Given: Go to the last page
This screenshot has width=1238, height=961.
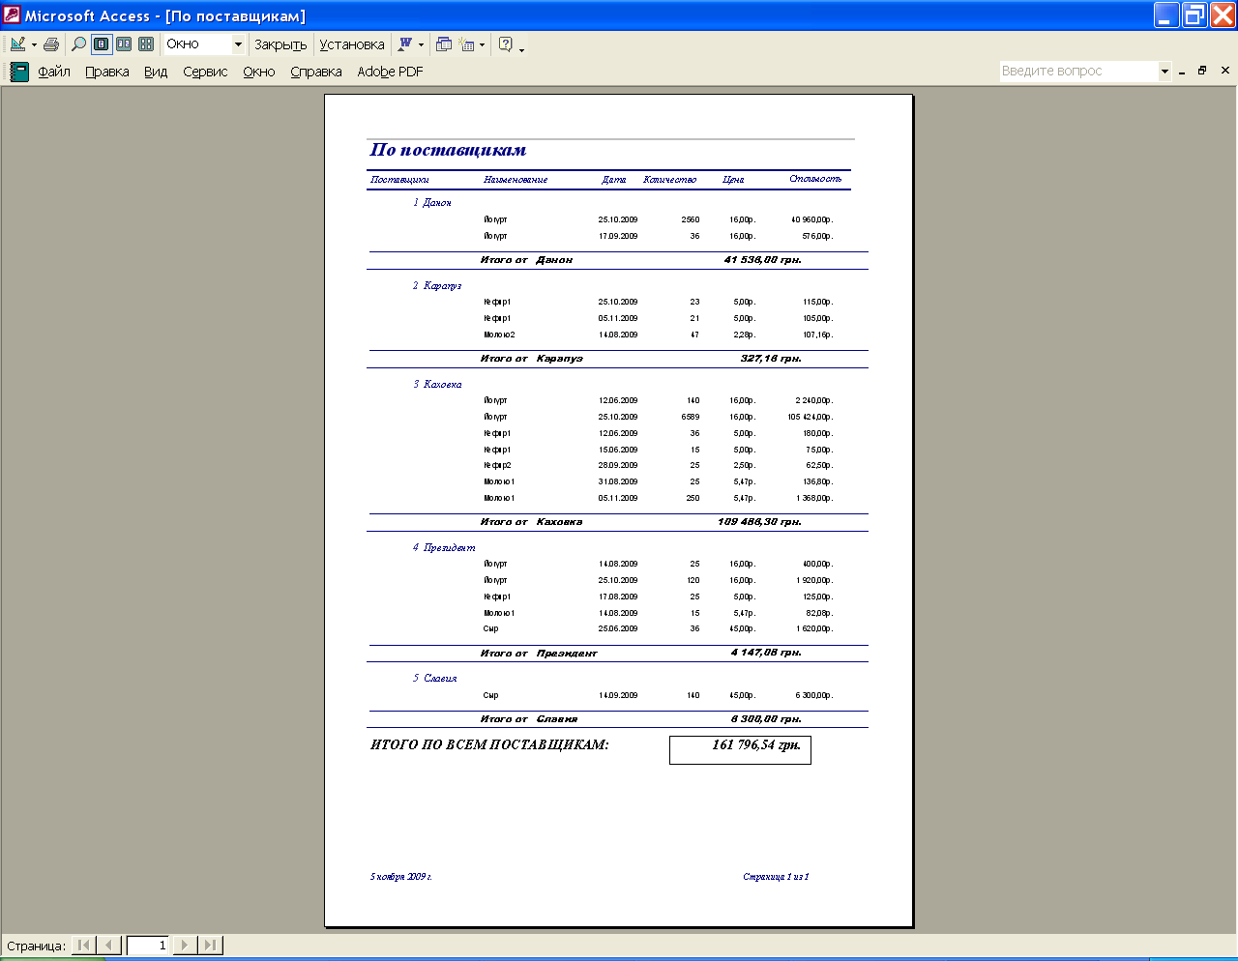Looking at the screenshot, I should pos(210,945).
